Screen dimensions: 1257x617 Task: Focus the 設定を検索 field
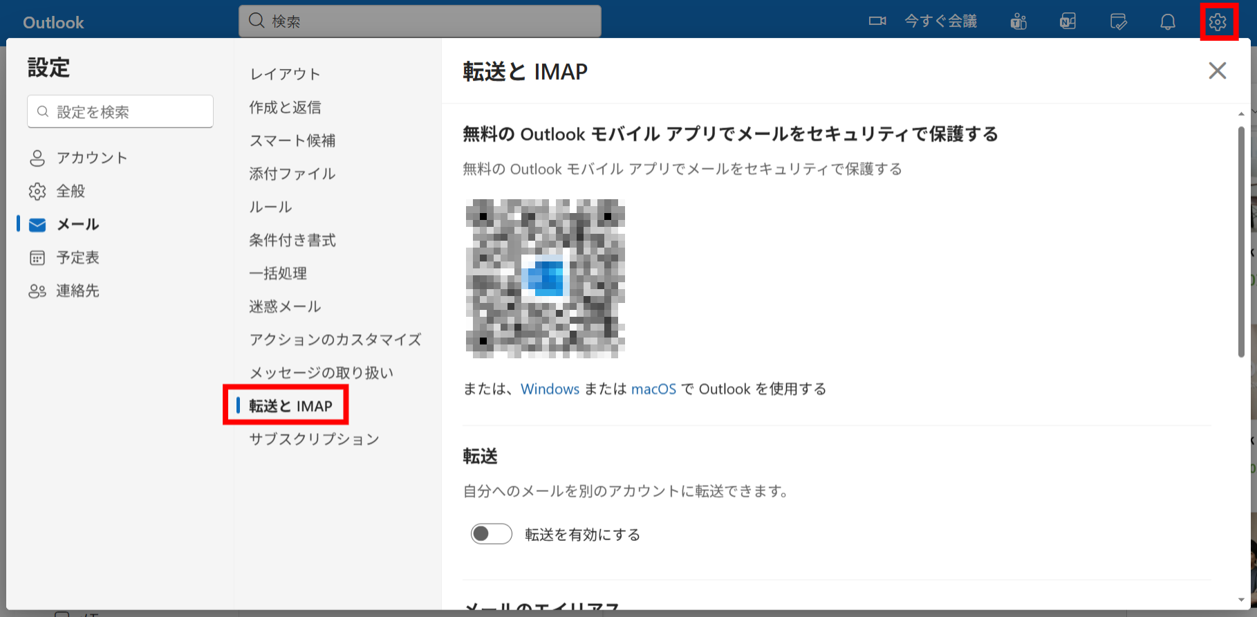pyautogui.click(x=120, y=111)
